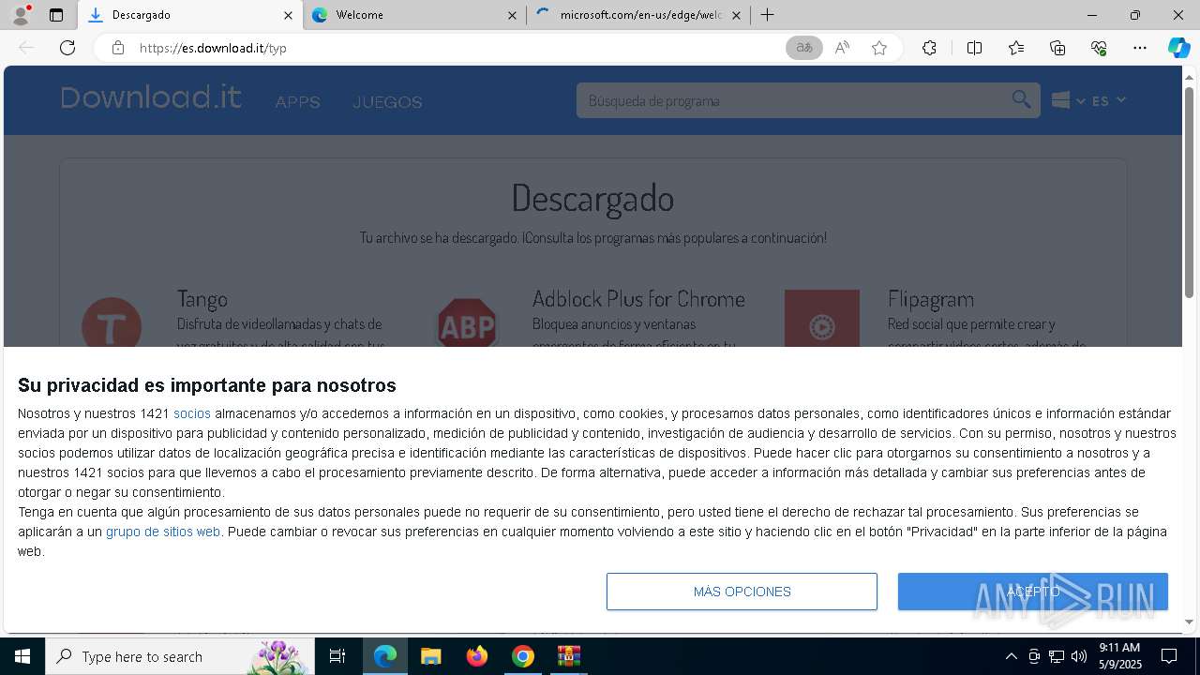Show hidden tray icons chevron

(x=1011, y=656)
